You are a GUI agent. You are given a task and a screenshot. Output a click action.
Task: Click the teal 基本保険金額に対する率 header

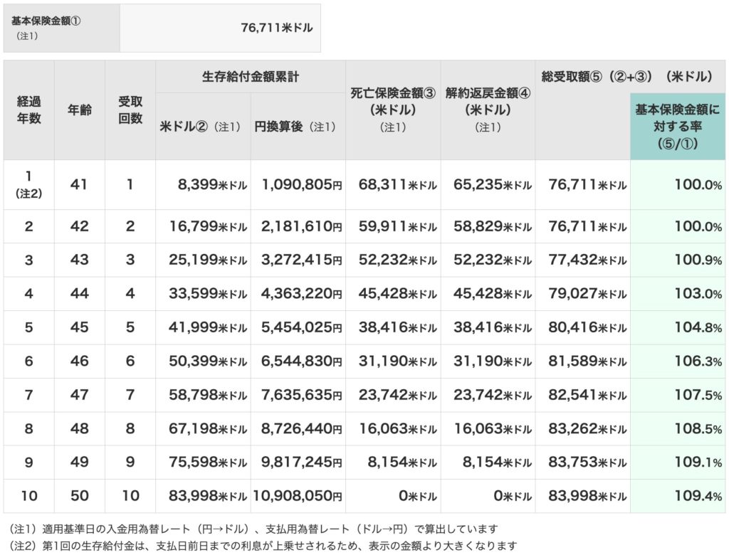[x=677, y=126]
